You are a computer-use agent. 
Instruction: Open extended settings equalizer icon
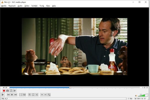tap(24, 95)
